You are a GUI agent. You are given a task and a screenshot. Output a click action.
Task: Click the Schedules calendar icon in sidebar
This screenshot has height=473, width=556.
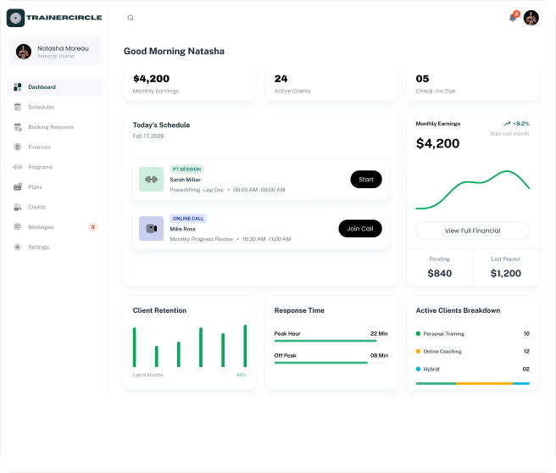17,107
